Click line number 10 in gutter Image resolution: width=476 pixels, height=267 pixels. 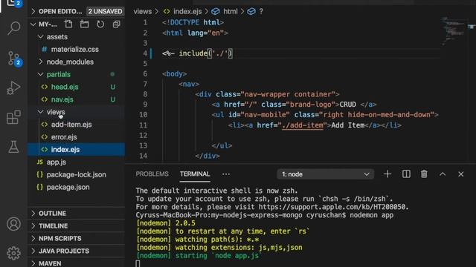point(144,115)
